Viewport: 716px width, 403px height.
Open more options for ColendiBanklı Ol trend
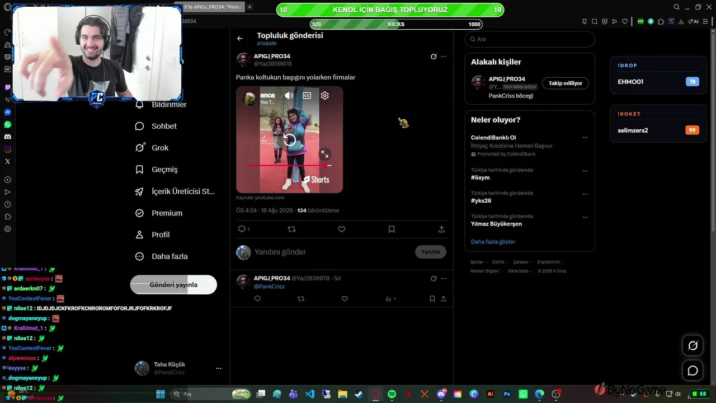[x=585, y=138]
